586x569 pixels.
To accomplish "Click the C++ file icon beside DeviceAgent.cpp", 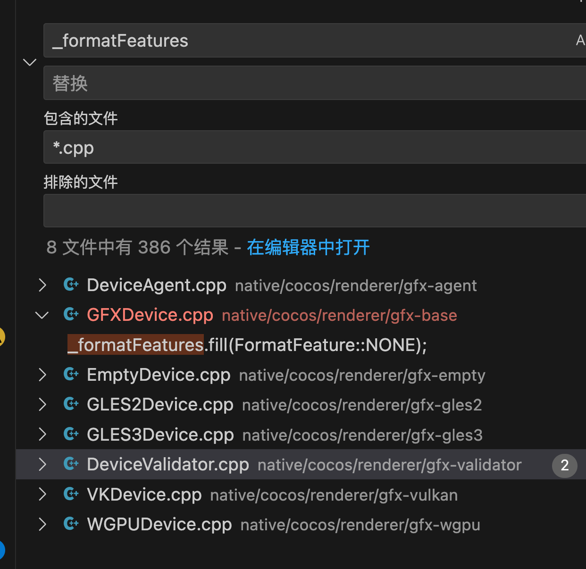I will tap(71, 284).
